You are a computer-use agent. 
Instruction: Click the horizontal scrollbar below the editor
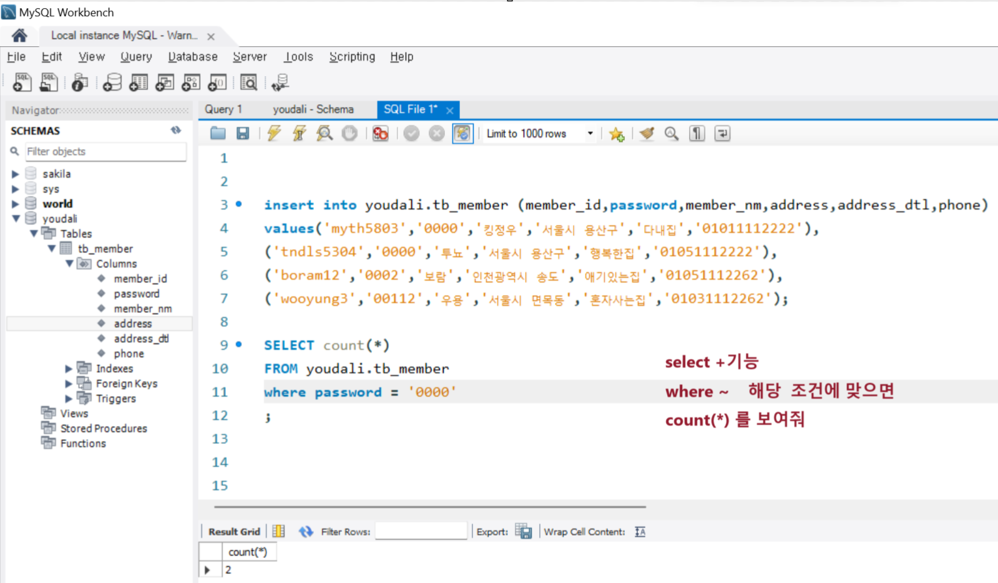click(x=430, y=507)
